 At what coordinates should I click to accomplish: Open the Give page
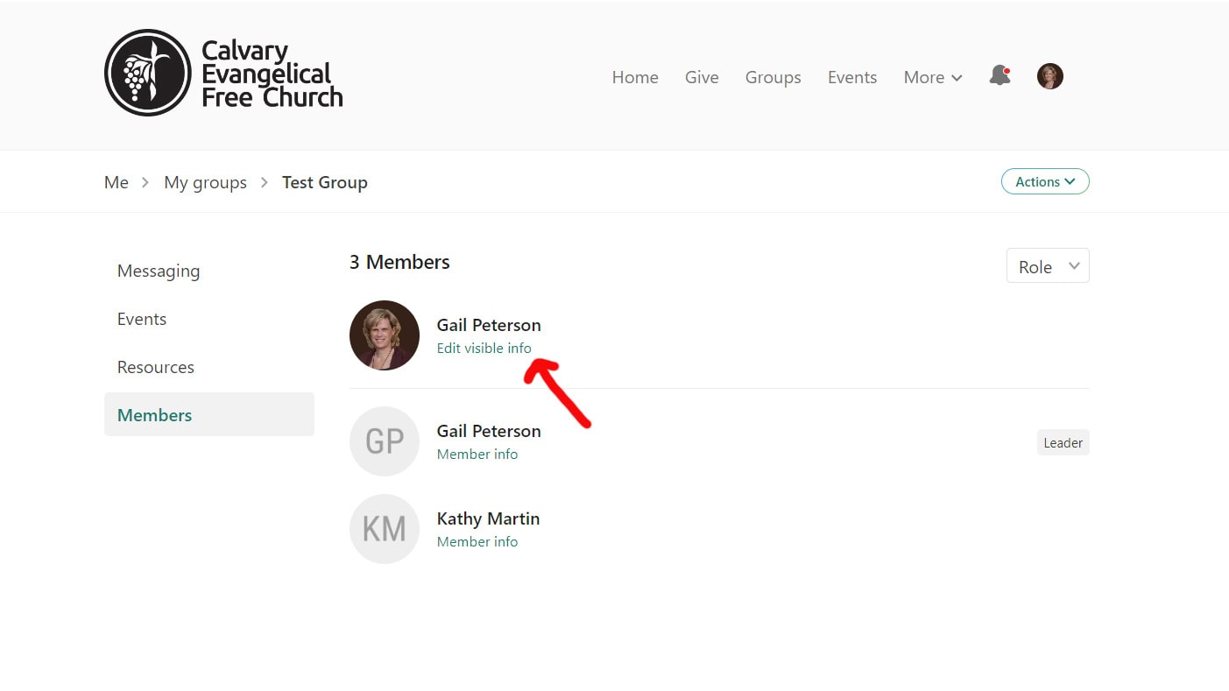(702, 77)
